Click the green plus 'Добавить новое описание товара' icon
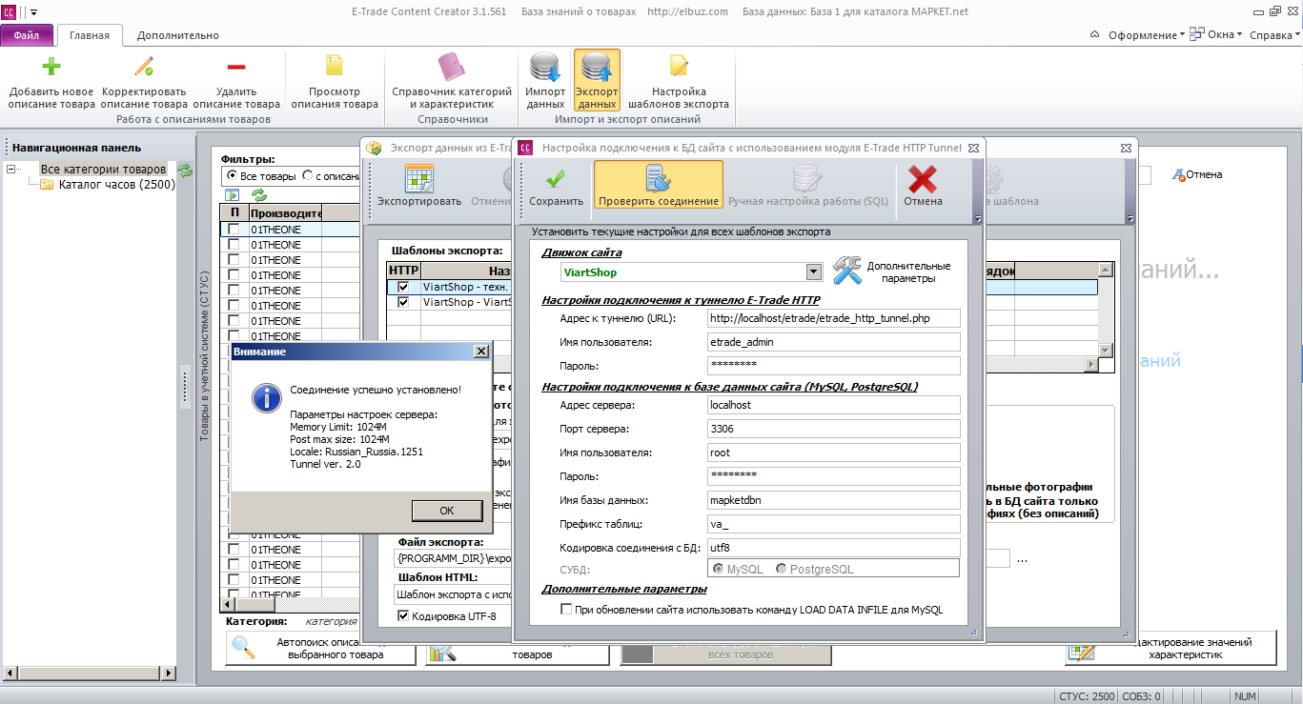This screenshot has height=704, width=1303. pyautogui.click(x=51, y=66)
